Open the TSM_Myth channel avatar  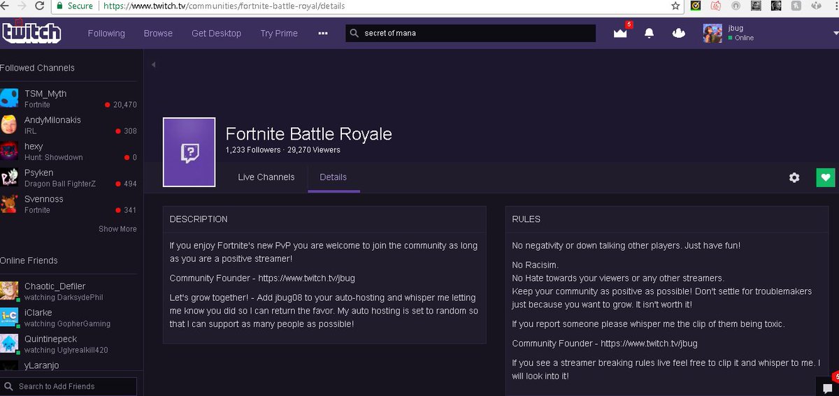point(10,98)
